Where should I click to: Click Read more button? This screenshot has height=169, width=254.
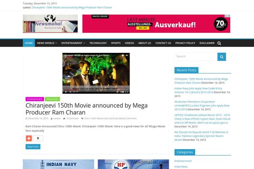33,147
